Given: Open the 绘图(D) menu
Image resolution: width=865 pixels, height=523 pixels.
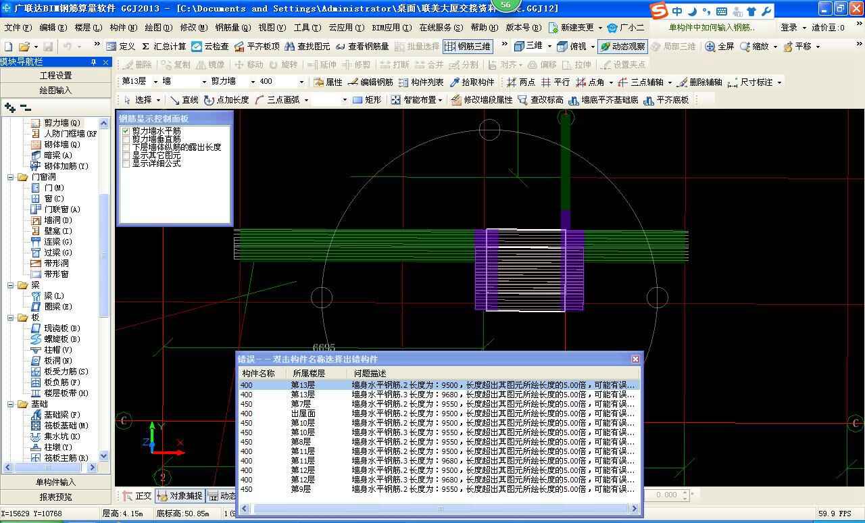Looking at the screenshot, I should [x=158, y=28].
